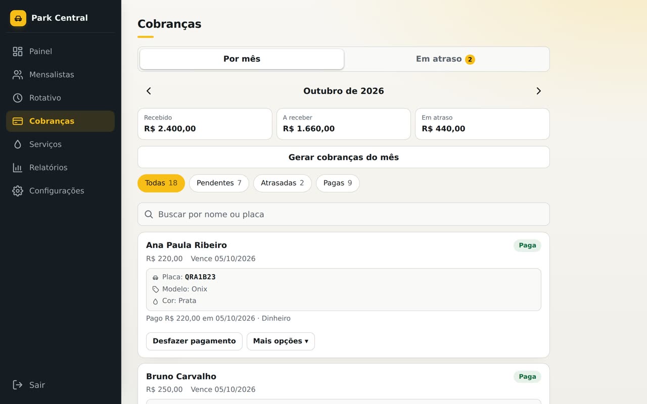
Task: Click the Configurações label in the sidebar
Action: pos(57,191)
